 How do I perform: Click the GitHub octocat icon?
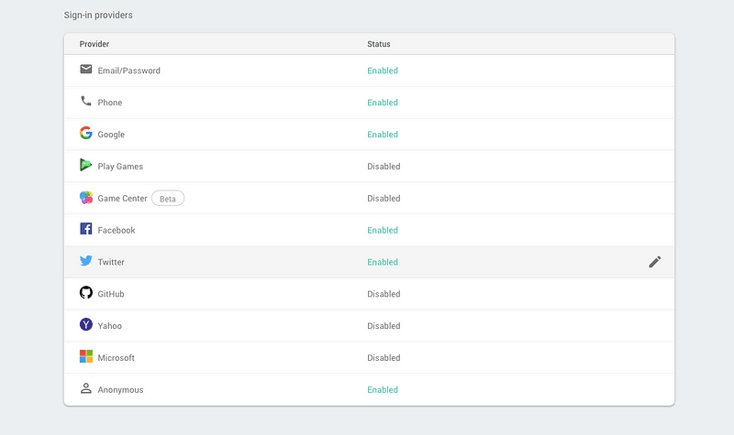point(85,292)
